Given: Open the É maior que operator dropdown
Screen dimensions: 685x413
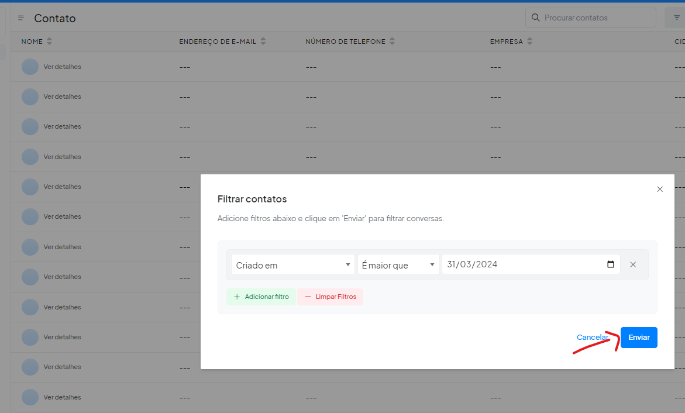Looking at the screenshot, I should tap(398, 264).
